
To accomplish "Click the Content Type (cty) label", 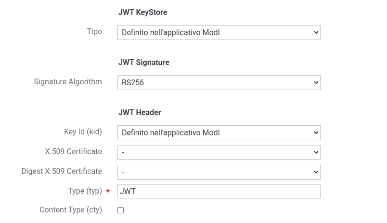I will tap(71, 210).
